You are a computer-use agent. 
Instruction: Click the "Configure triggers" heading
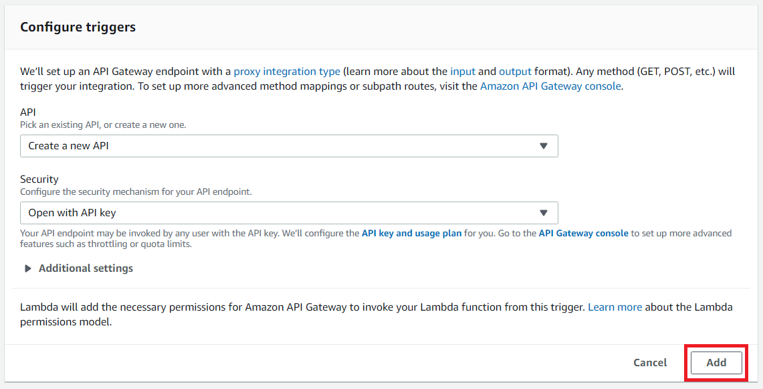pyautogui.click(x=78, y=27)
